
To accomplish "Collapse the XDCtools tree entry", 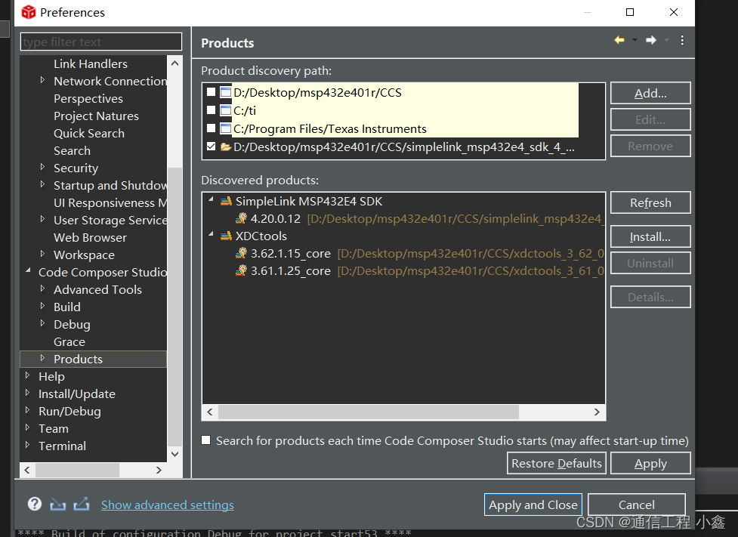I will pos(211,236).
